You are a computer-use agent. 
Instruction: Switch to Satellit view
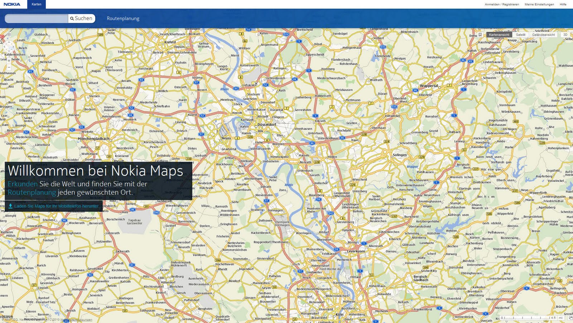coord(521,35)
